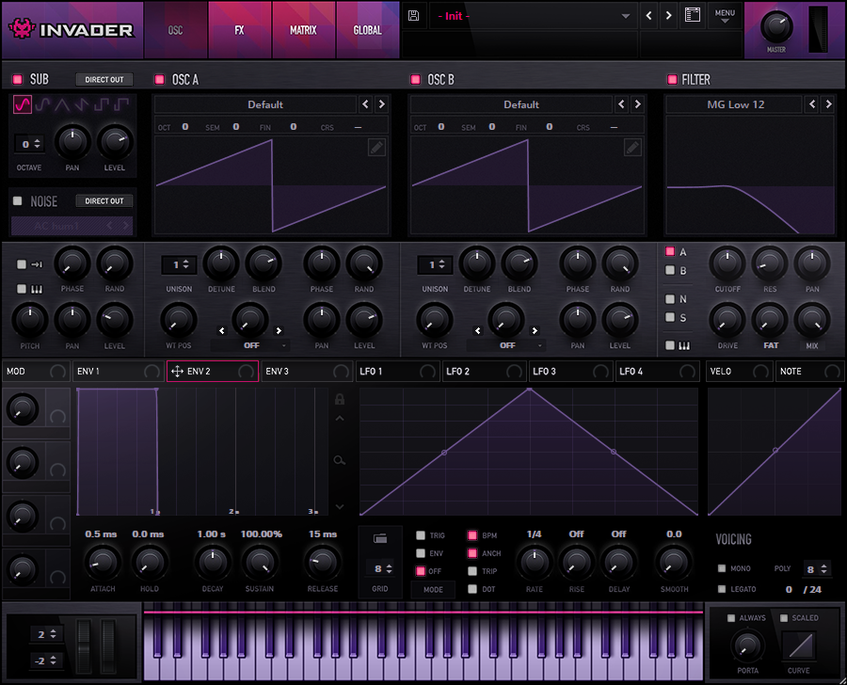Viewport: 847px width, 685px height.
Task: Switch to the FX tab
Action: (239, 30)
